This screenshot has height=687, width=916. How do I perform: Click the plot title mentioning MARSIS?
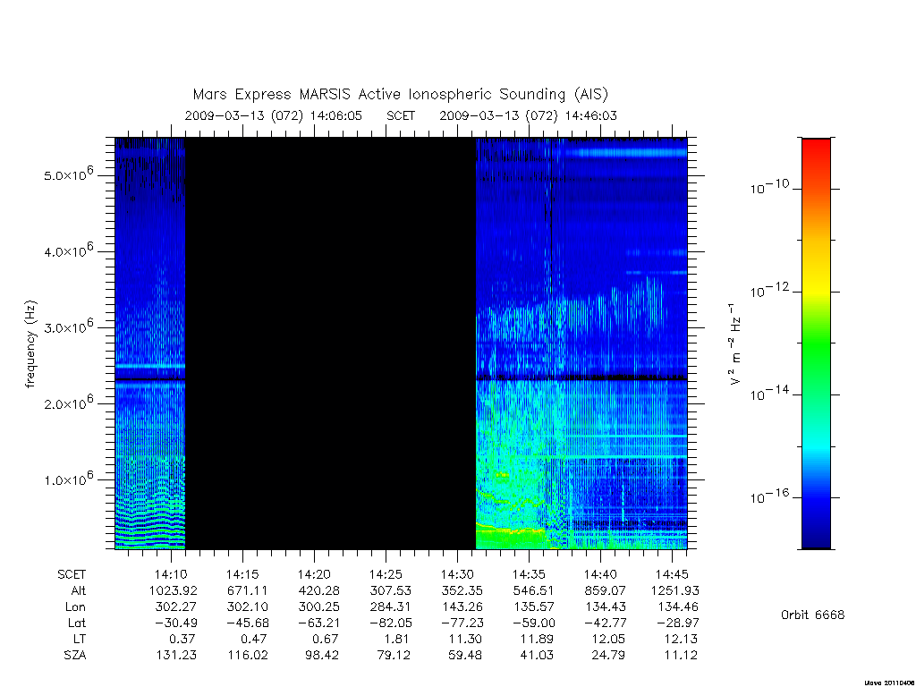click(400, 95)
